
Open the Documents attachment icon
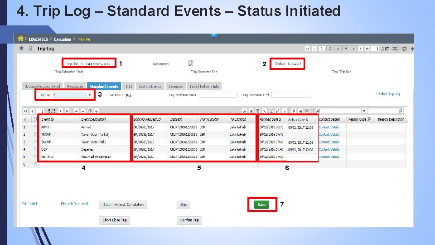point(191,64)
